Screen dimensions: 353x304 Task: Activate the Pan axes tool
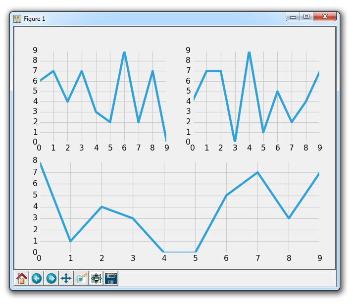click(66, 278)
